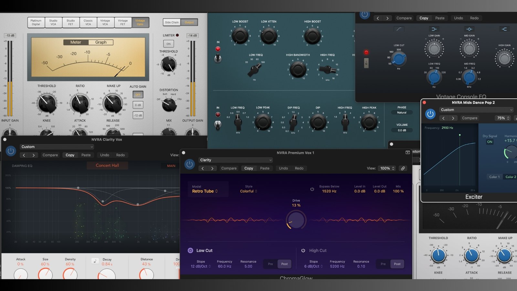Image resolution: width=517 pixels, height=291 pixels.
Task: Click the link icon beside View 100%
Action: coord(403,168)
